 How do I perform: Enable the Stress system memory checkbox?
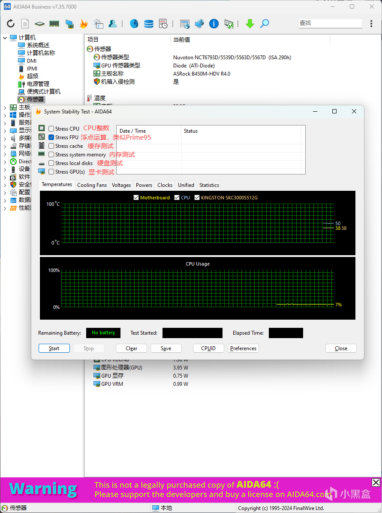pos(51,154)
